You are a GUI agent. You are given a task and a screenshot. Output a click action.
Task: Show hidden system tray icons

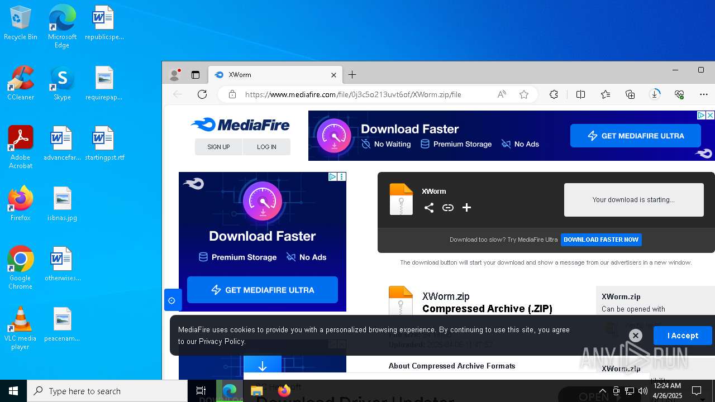[602, 391]
